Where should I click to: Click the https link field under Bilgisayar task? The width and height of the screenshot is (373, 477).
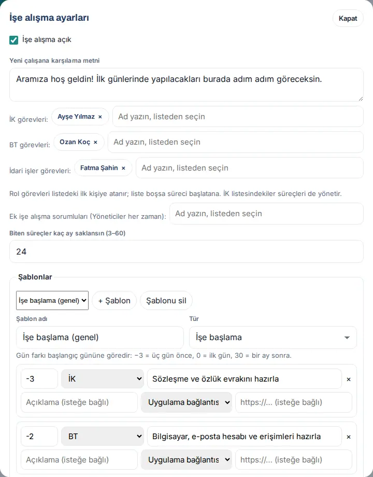click(294, 460)
